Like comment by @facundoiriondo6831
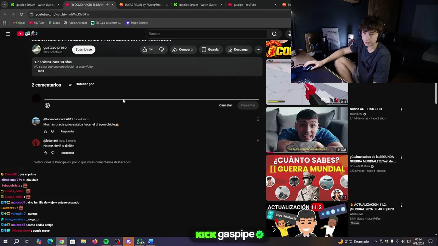Screen dimensions: 438x246 coord(45,131)
